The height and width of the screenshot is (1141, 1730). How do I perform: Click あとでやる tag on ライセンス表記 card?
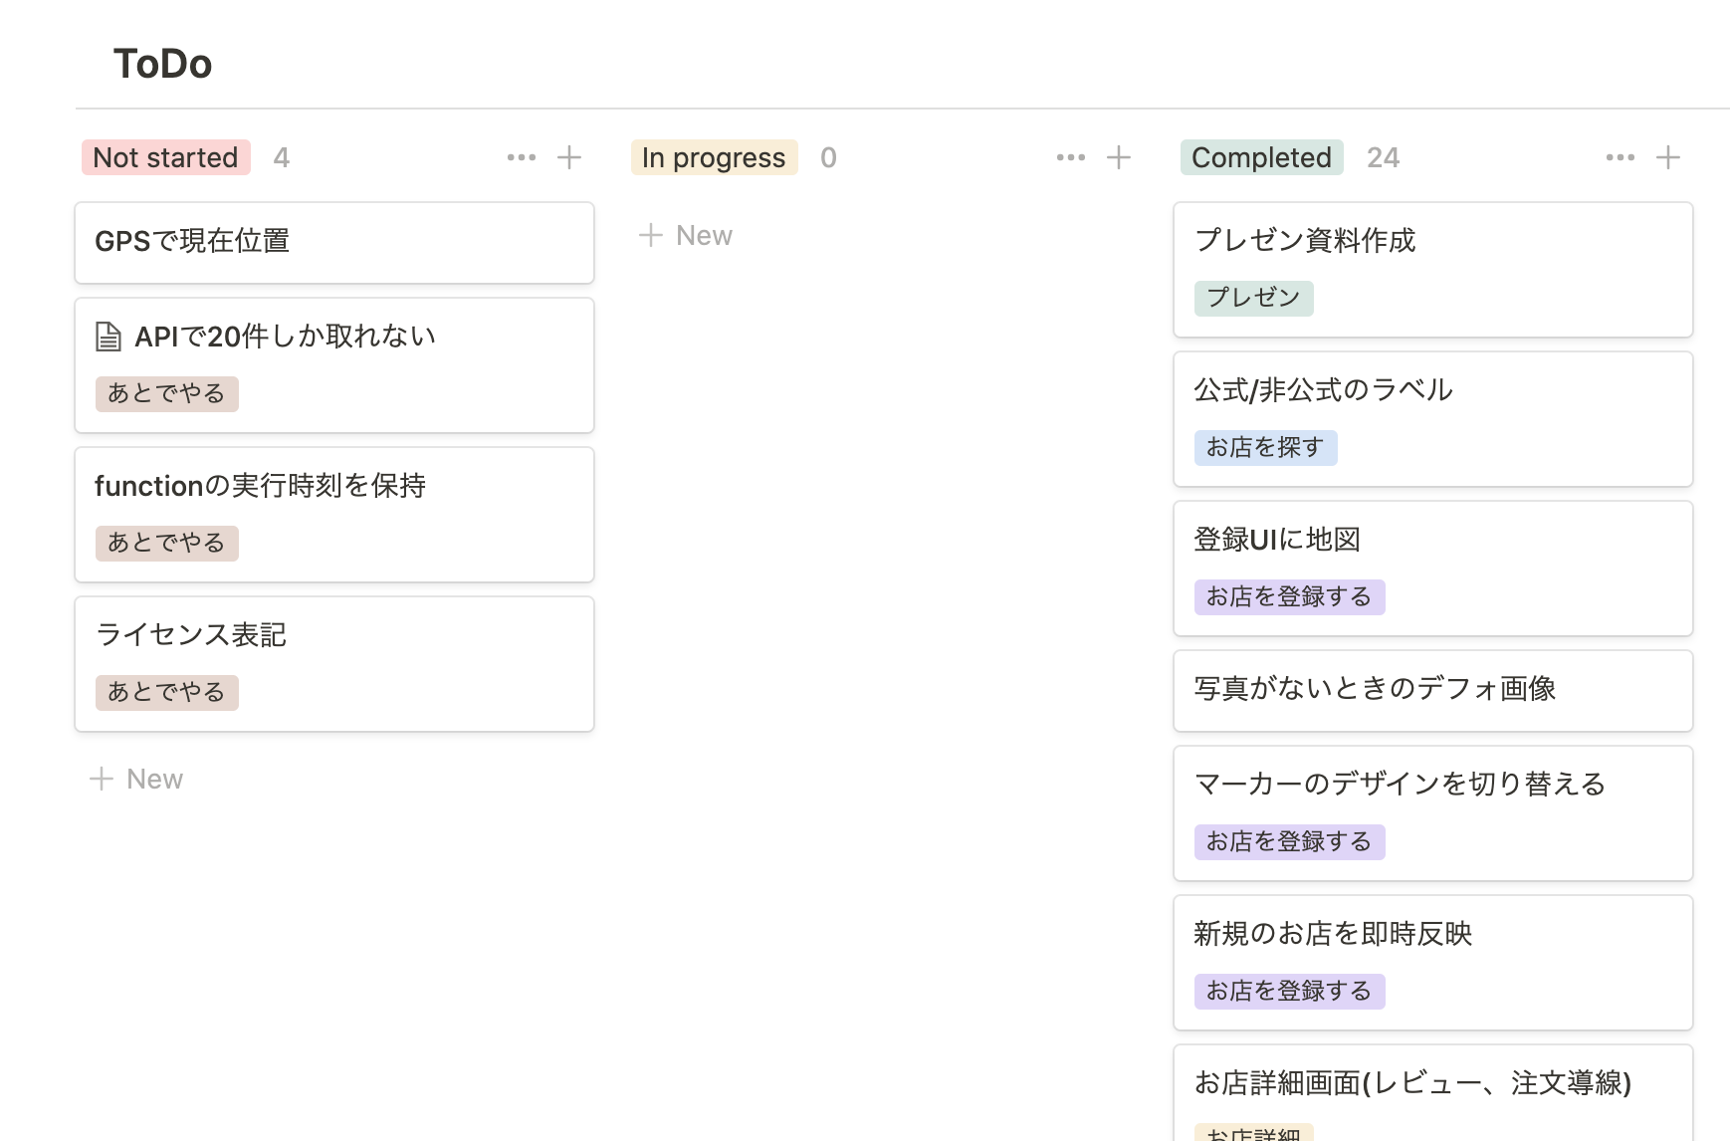166,692
